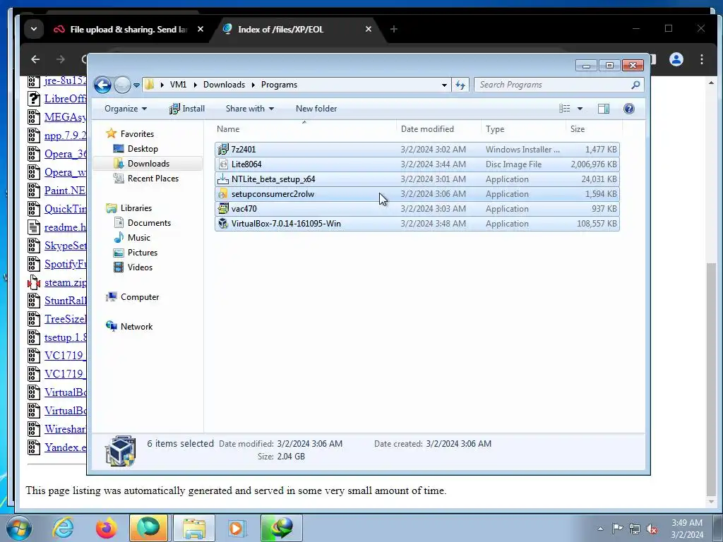Sort by the Size column header

(x=594, y=129)
